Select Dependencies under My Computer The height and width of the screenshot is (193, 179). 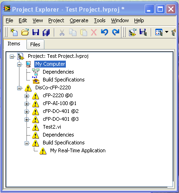click(58, 72)
